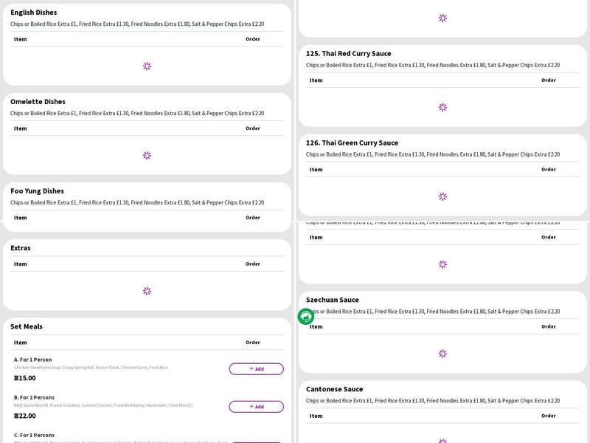Viewport: 590px width, 443px height.
Task: Add set meal A for 1 person
Action: 256,369
